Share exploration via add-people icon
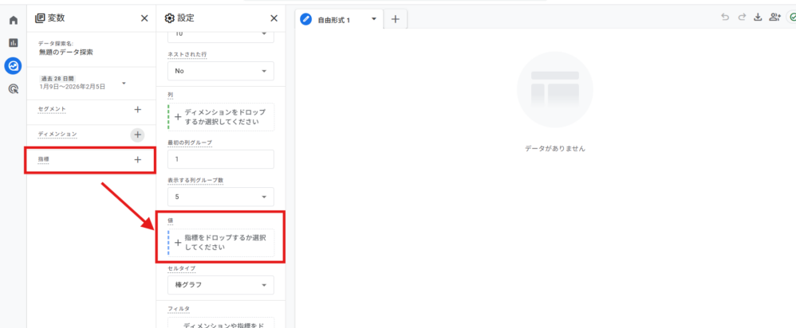 point(774,18)
